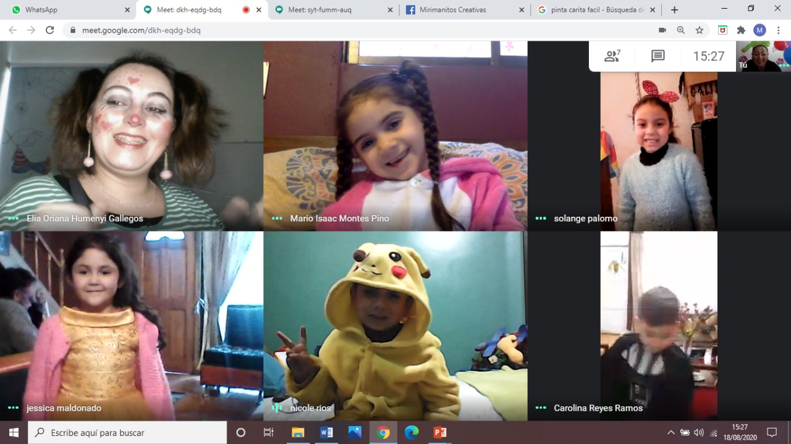Open Task View on taskbar

point(268,432)
